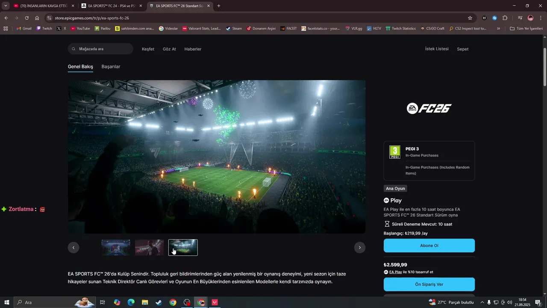The width and height of the screenshot is (547, 308).
Task: Open the Keşfet menu item
Action: (148, 49)
